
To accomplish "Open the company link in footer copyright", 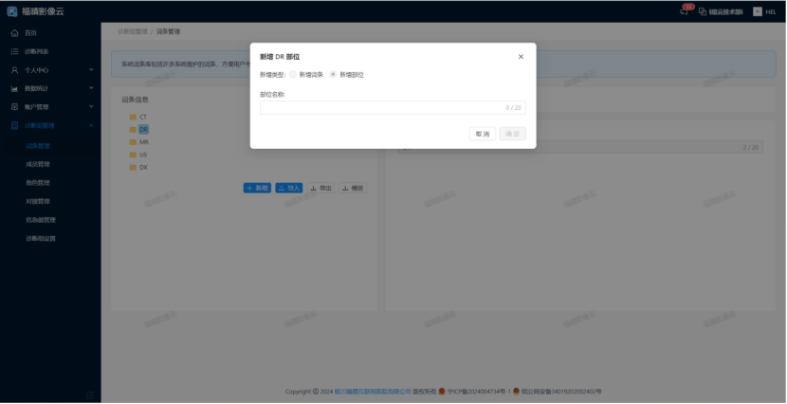I will [x=372, y=391].
